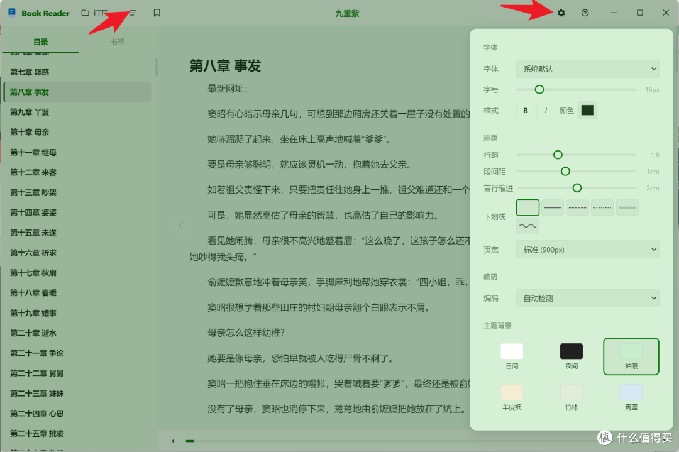679x452 pixels.
Task: Click the 打开 open file button
Action: click(x=94, y=13)
